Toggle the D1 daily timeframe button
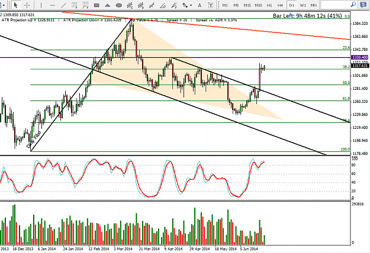The height and width of the screenshot is (253, 370). coord(292,5)
